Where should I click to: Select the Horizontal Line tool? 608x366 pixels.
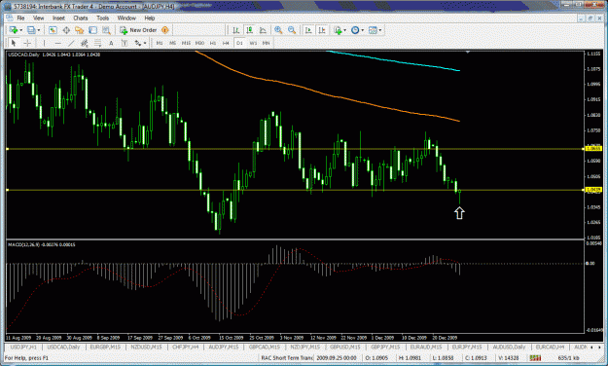pyautogui.click(x=57, y=43)
